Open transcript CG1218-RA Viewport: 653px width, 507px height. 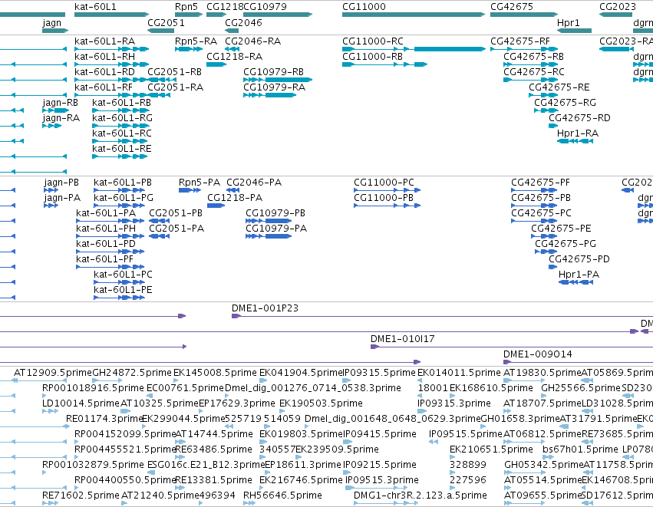(x=235, y=57)
